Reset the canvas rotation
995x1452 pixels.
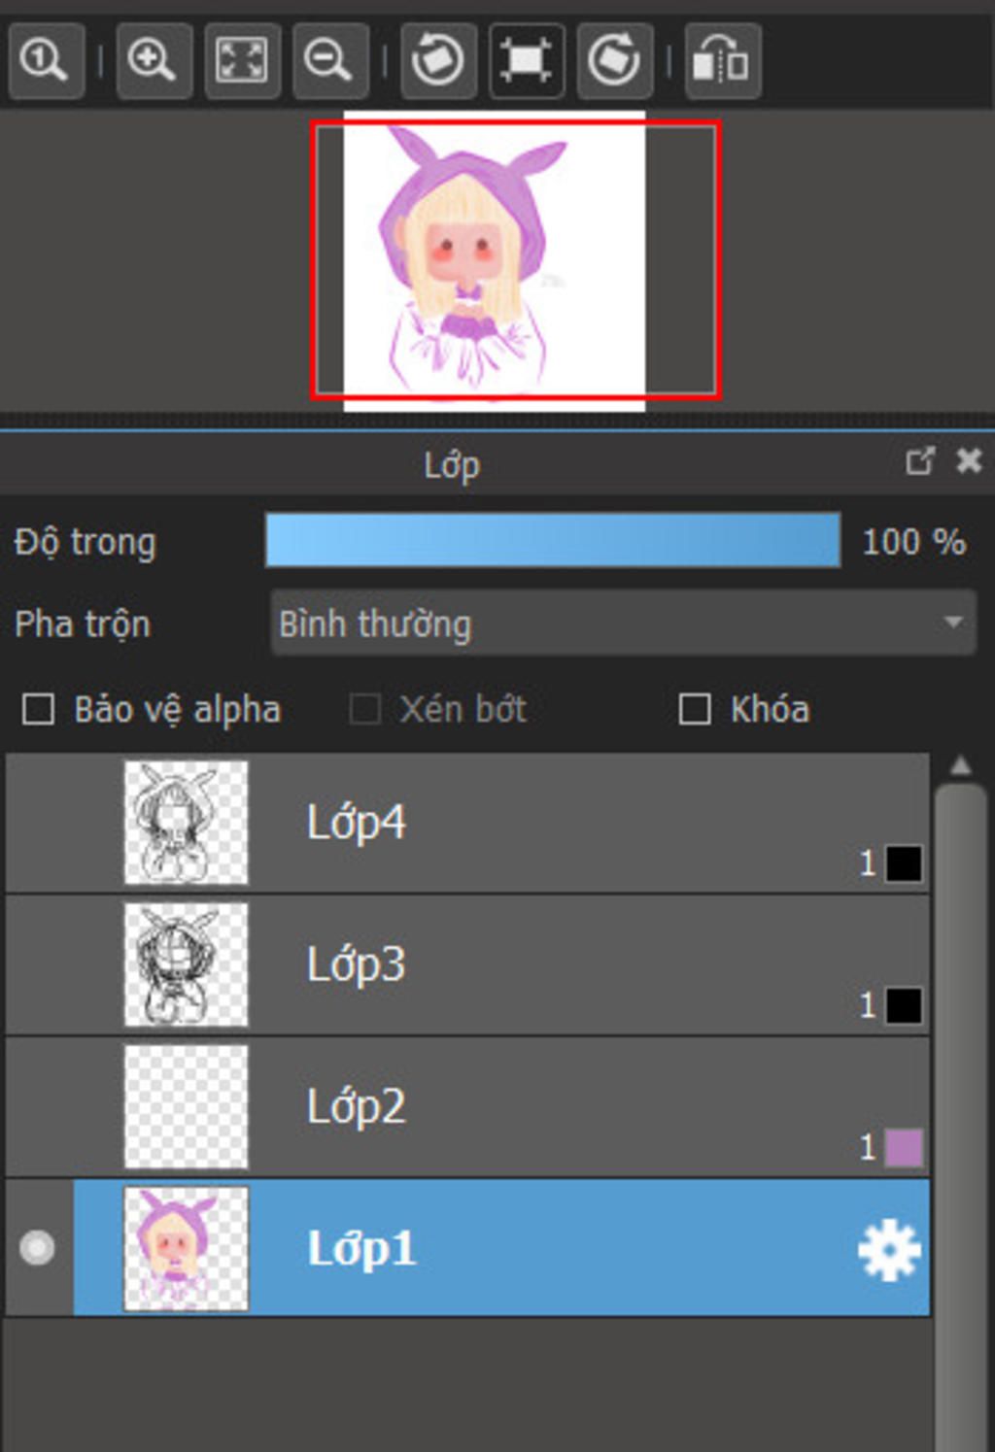point(526,61)
